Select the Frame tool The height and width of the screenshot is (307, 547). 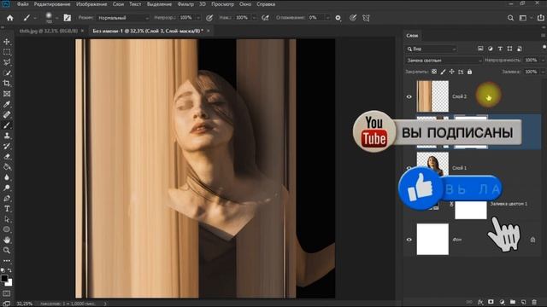tap(7, 94)
